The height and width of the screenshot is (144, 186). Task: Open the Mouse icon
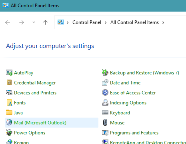pyautogui.click(x=105, y=122)
